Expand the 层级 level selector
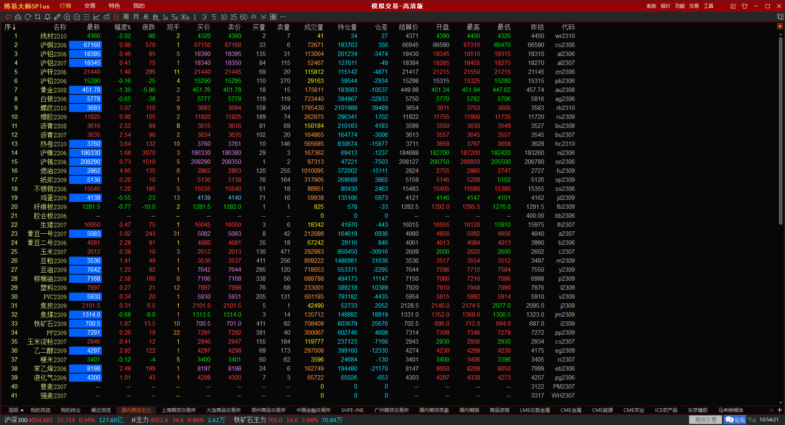The height and width of the screenshot is (425, 785). pos(16,410)
